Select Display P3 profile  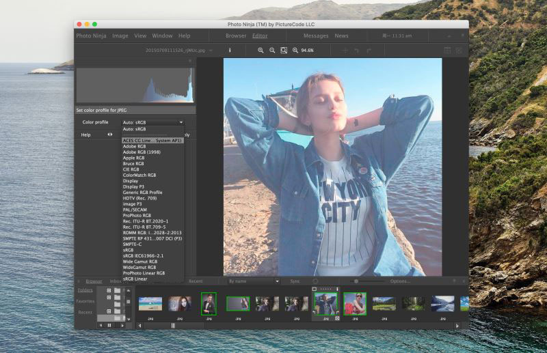(x=152, y=186)
